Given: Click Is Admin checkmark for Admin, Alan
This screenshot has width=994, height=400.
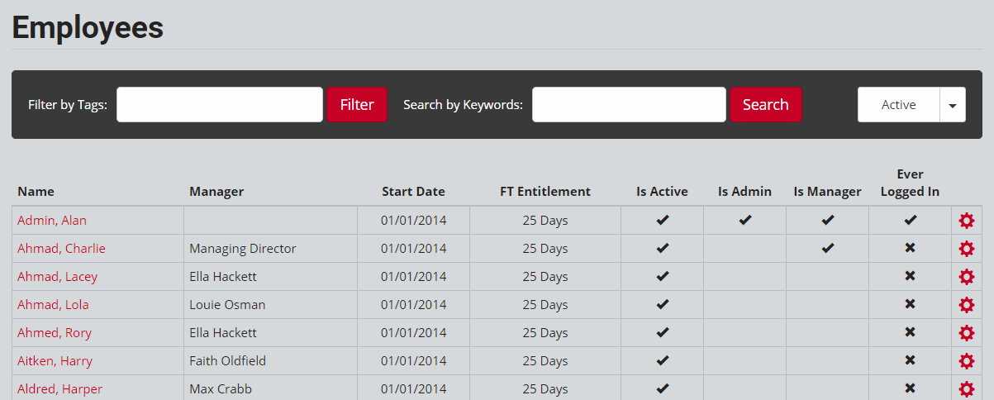Looking at the screenshot, I should click(744, 221).
